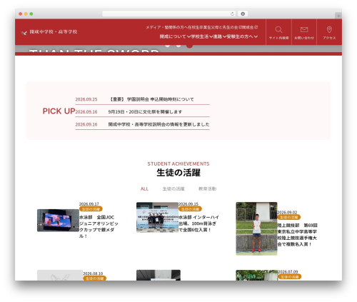
Task: Open the 学校説明会の情報を更新 notice
Action: click(x=159, y=124)
